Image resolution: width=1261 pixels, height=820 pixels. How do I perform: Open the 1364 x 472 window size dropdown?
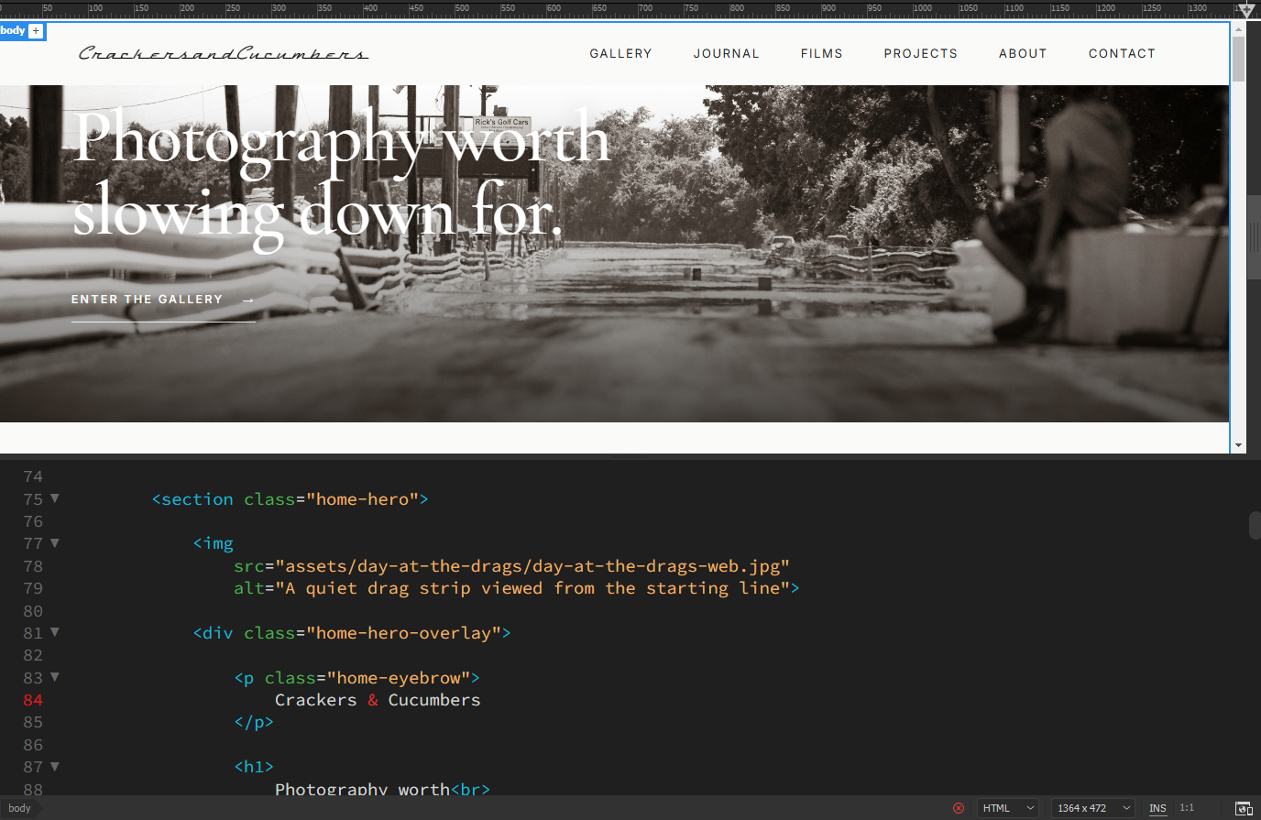pos(1093,808)
